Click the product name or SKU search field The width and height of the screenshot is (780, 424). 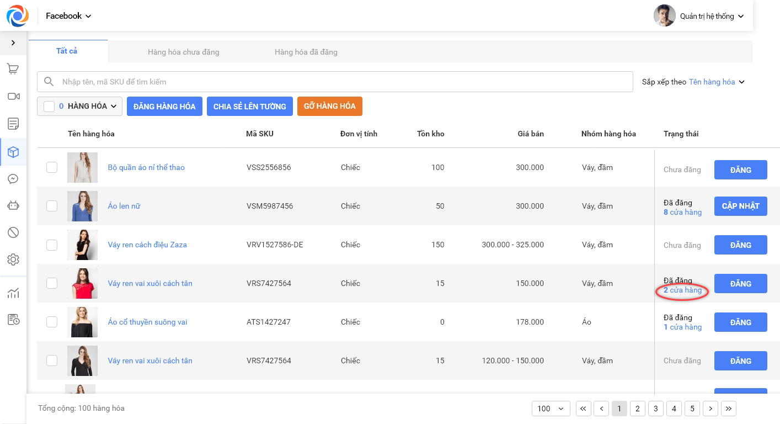click(342, 82)
